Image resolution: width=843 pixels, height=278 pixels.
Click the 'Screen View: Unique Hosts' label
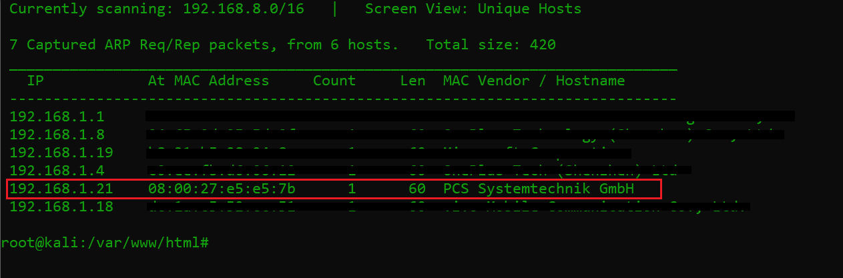(x=473, y=9)
